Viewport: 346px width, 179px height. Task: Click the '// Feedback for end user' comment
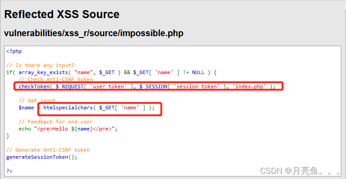56,122
